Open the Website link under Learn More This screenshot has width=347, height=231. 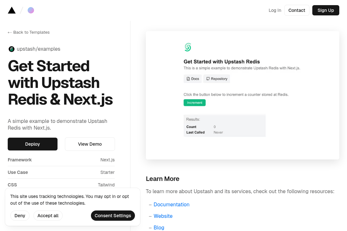click(163, 216)
